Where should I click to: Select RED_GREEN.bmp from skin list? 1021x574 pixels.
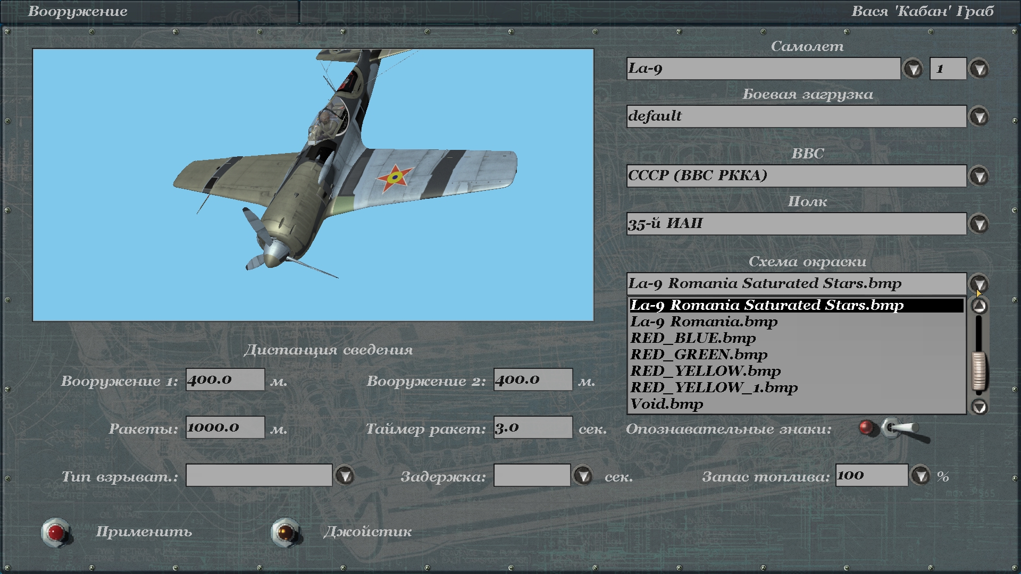click(698, 354)
